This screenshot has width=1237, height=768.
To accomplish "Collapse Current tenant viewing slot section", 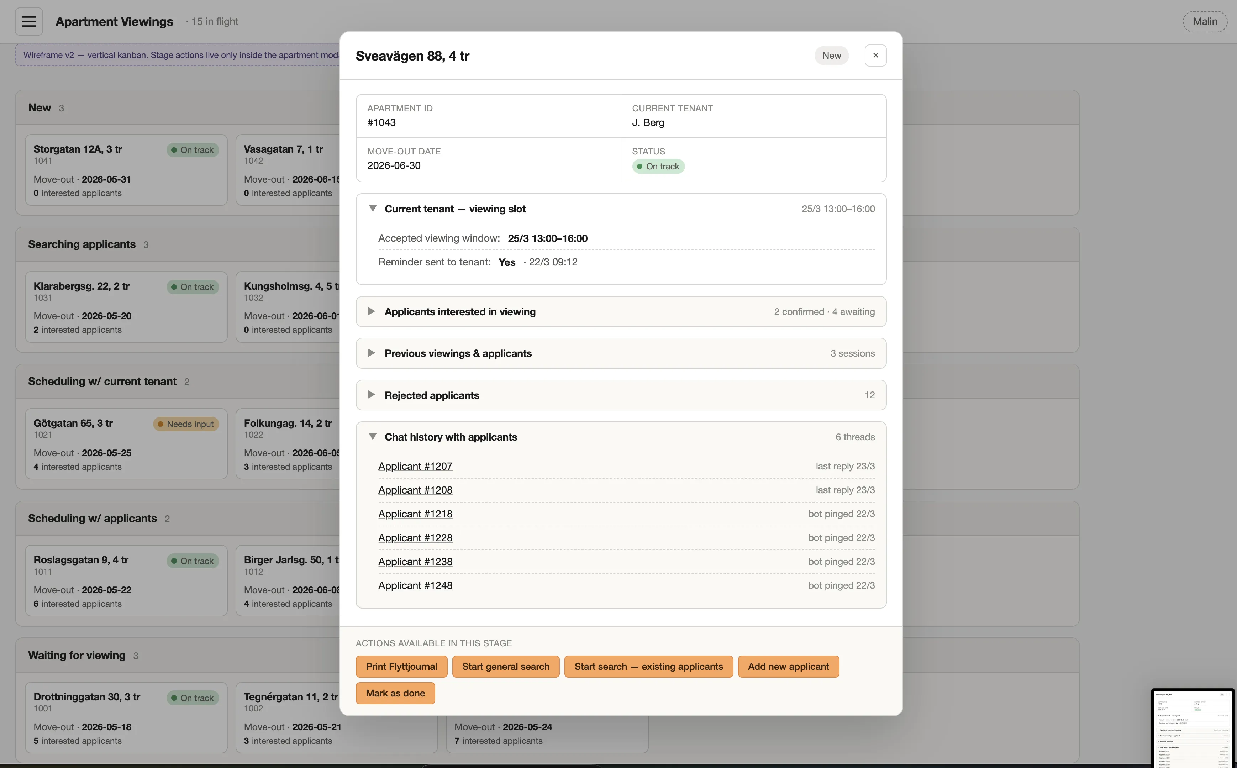I will [x=373, y=209].
